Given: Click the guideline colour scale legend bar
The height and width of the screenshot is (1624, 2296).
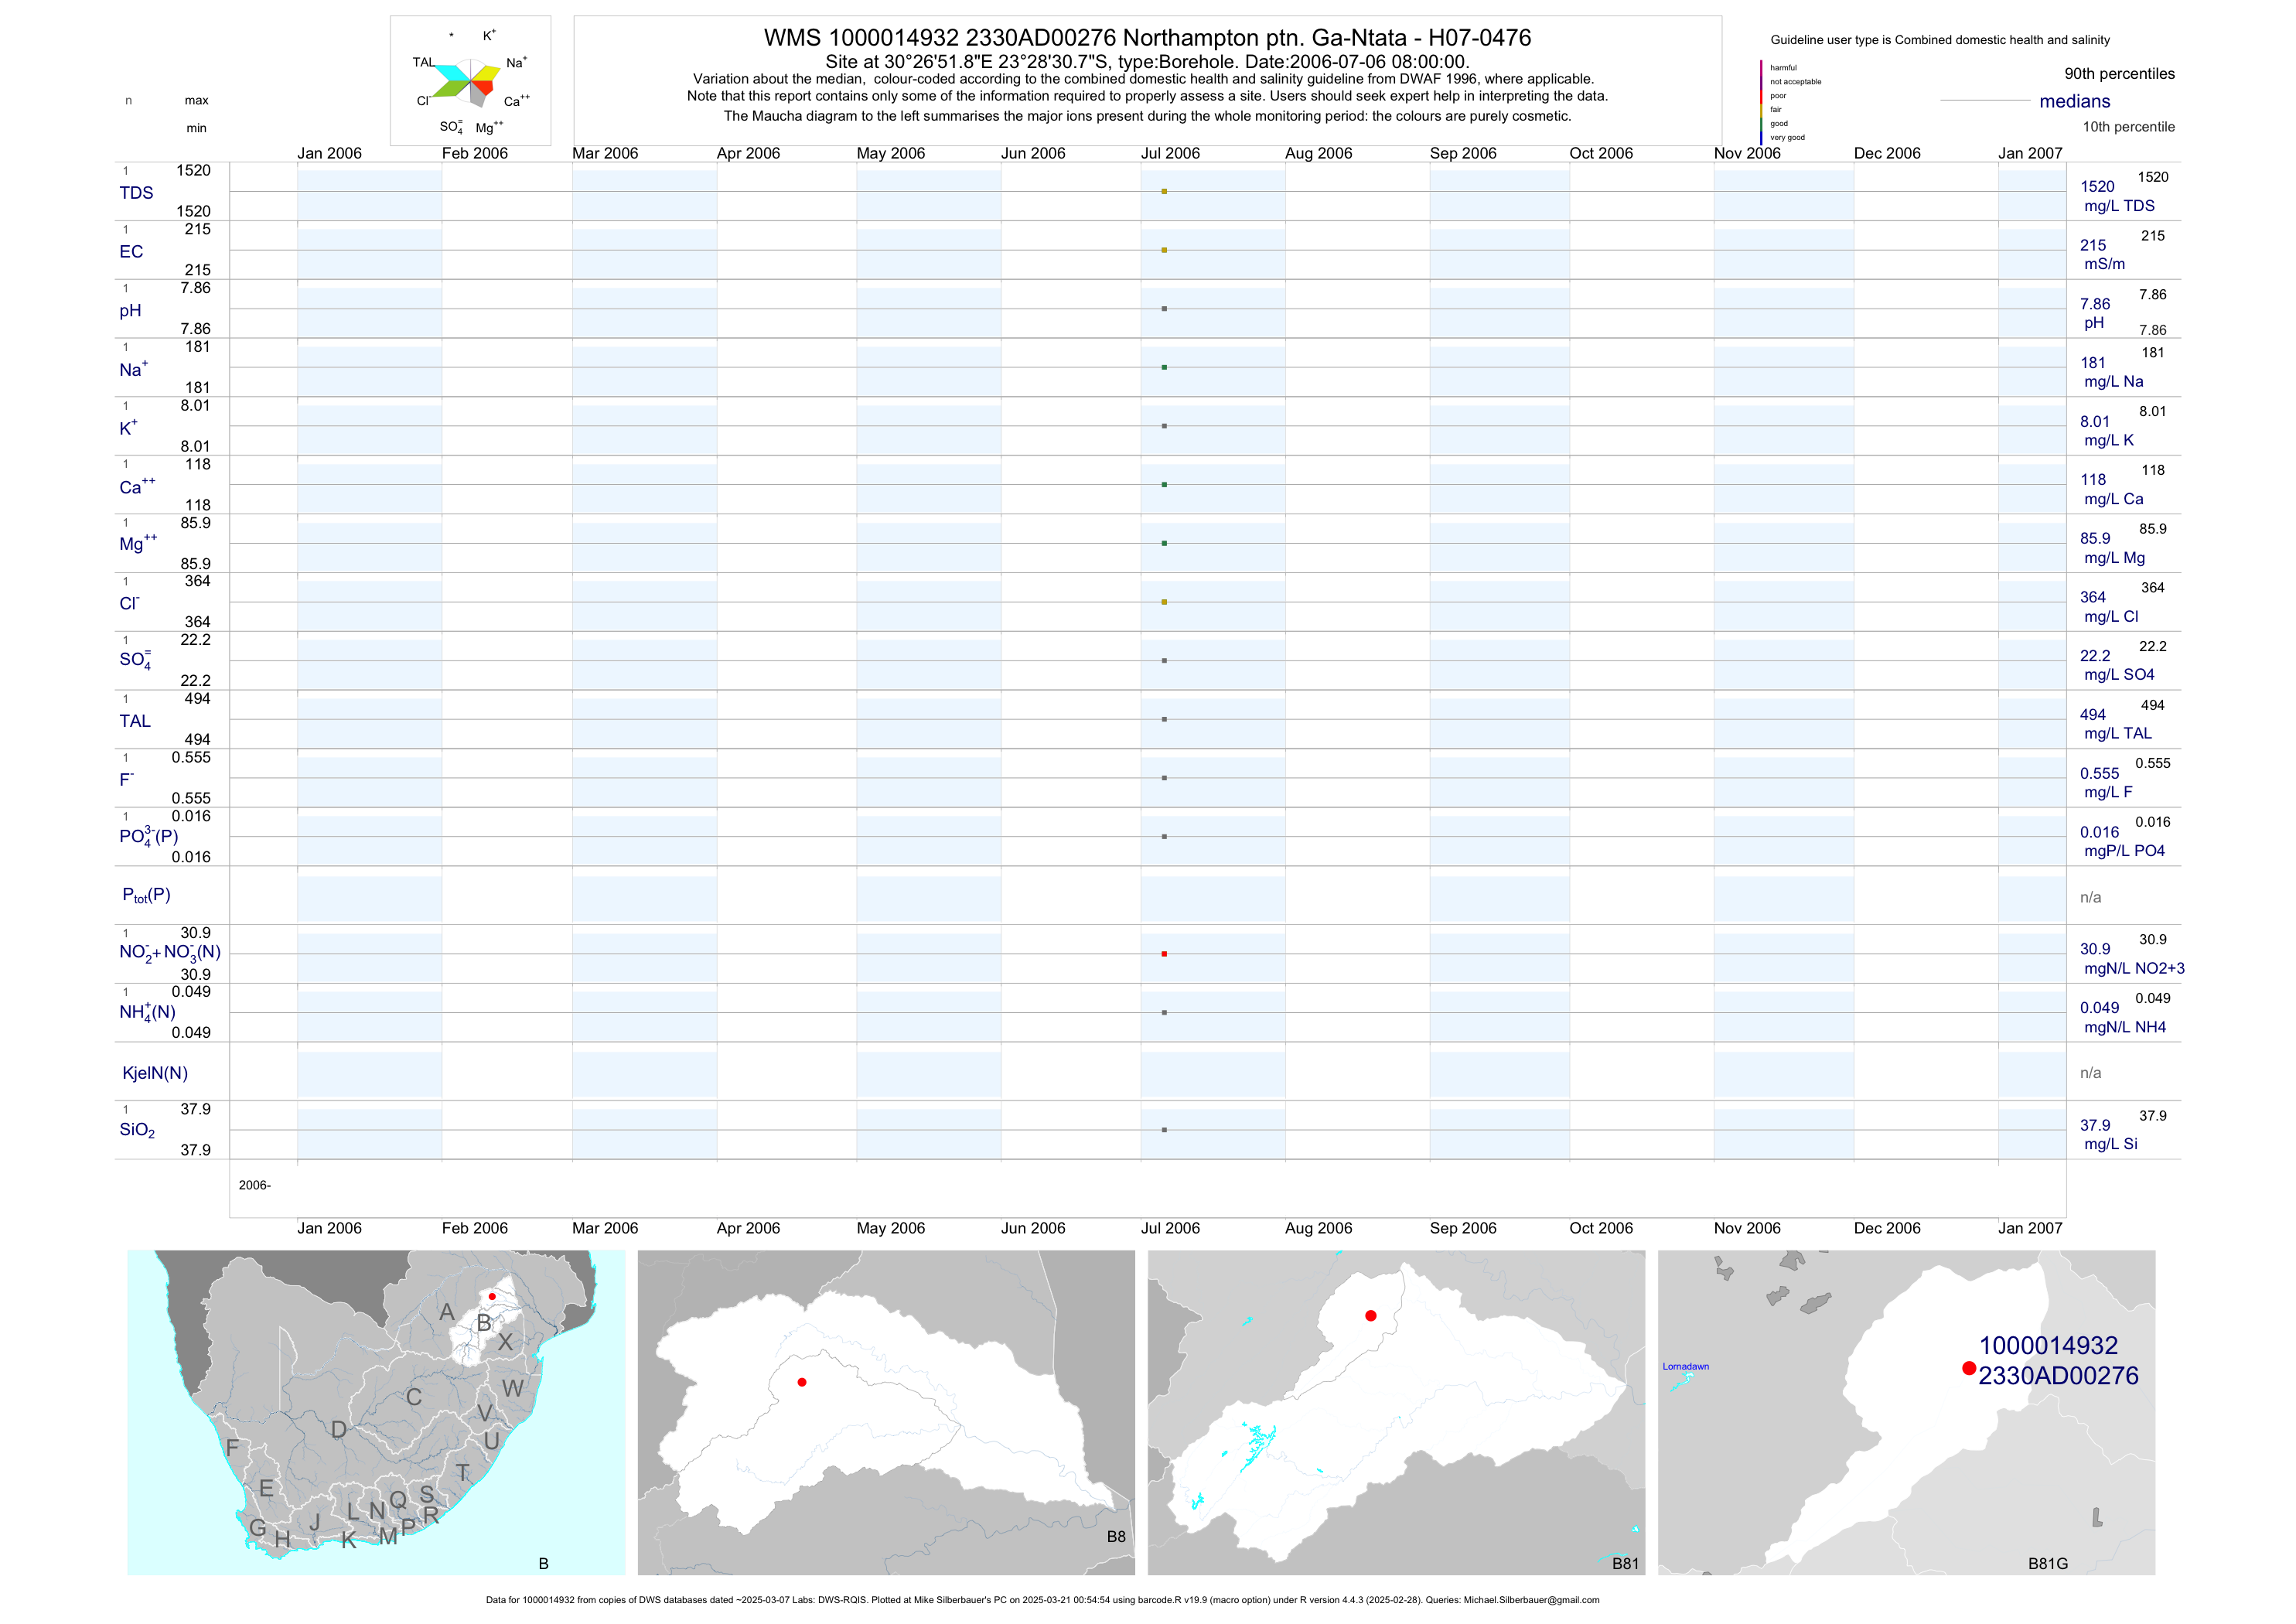Looking at the screenshot, I should 1761,102.
